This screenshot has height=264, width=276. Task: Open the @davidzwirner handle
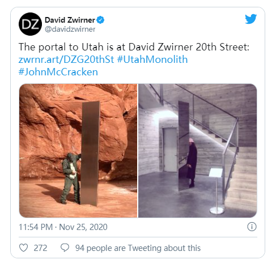[x=70, y=29]
